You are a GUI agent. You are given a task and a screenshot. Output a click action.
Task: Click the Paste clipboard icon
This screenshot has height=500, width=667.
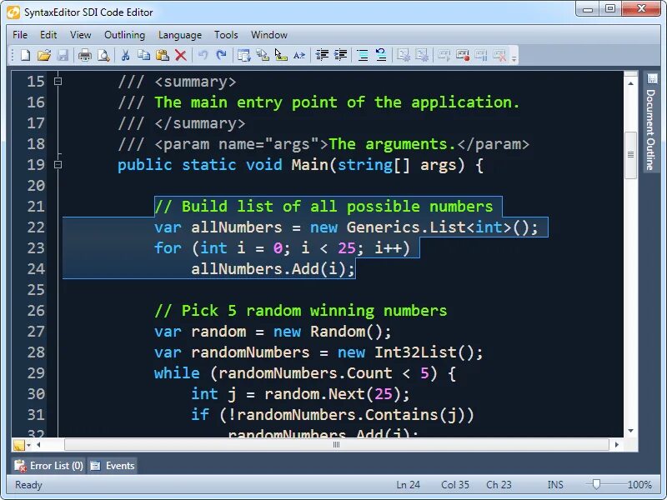click(163, 55)
